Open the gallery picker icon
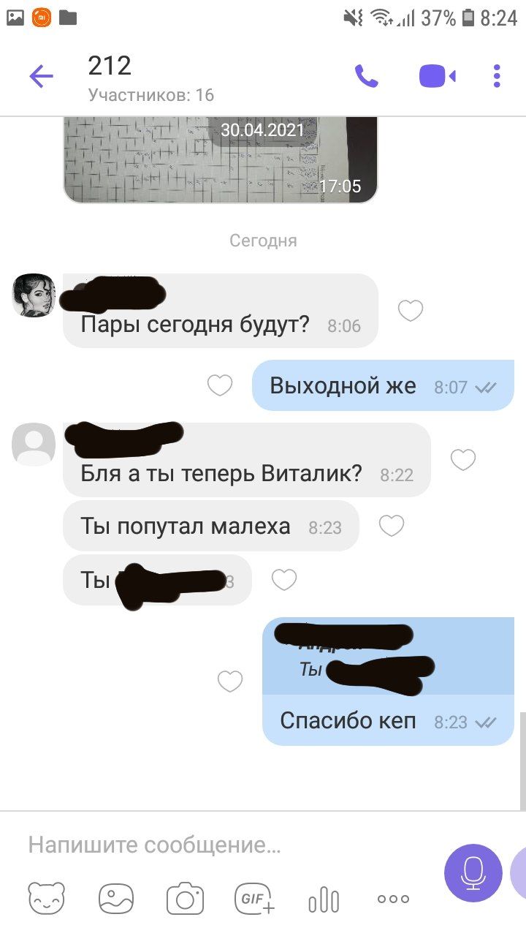The image size is (526, 936). 117,898
